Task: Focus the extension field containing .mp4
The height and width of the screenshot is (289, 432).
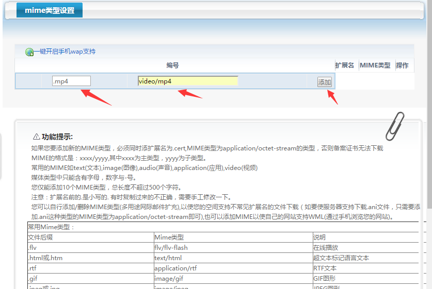Action: [71, 81]
